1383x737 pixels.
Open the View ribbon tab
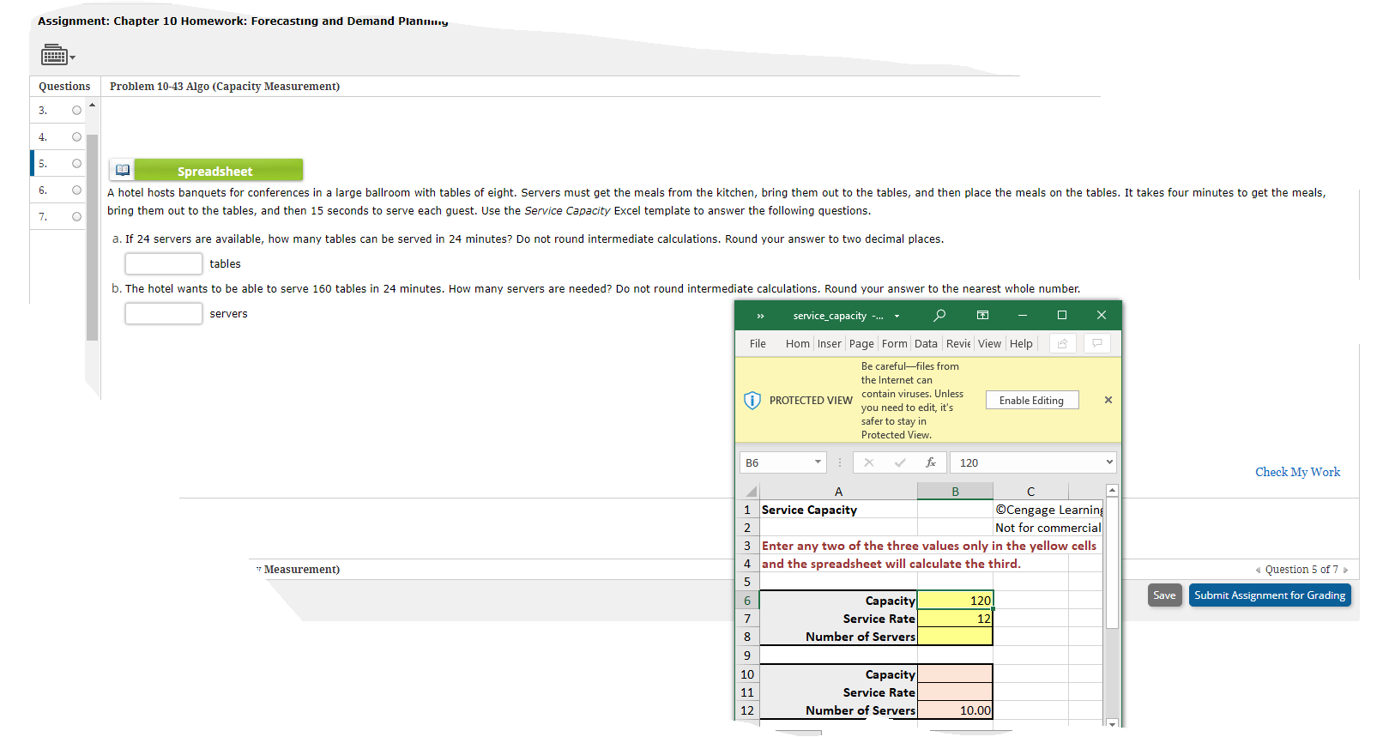[x=989, y=343]
